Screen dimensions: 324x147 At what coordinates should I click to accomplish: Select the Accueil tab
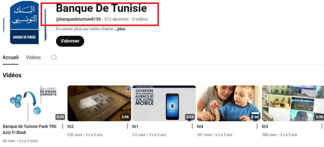[x=10, y=58]
